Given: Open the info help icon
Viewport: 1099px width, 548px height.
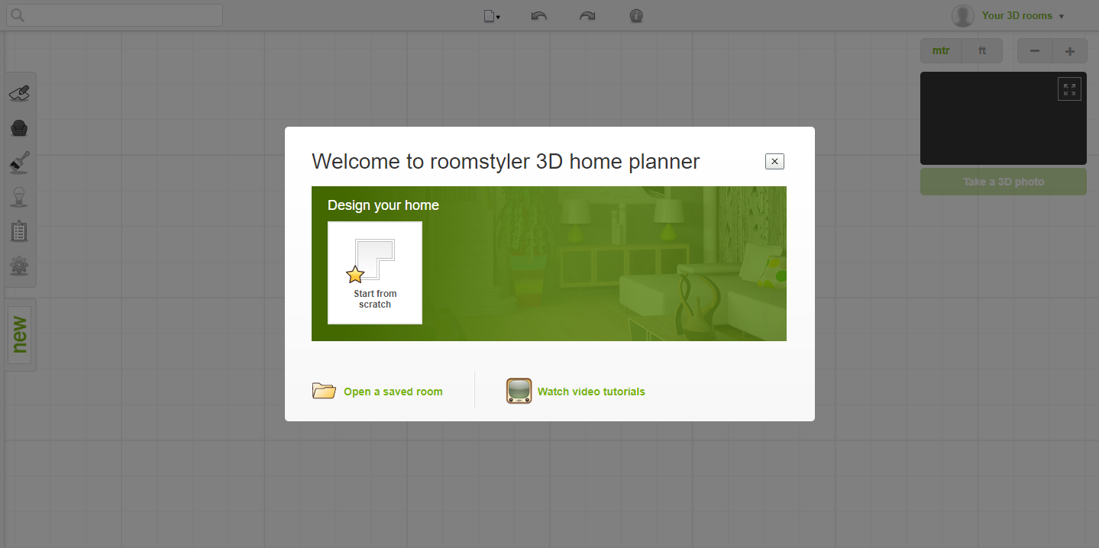Looking at the screenshot, I should click(x=636, y=15).
